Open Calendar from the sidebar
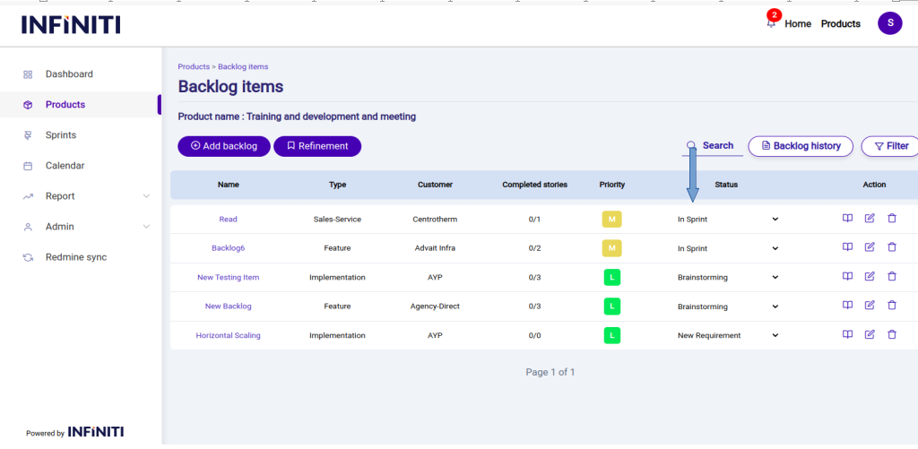This screenshot has width=918, height=449. coord(65,166)
